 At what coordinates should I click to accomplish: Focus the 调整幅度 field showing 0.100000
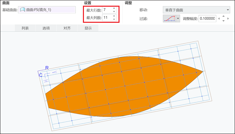coord(207,18)
